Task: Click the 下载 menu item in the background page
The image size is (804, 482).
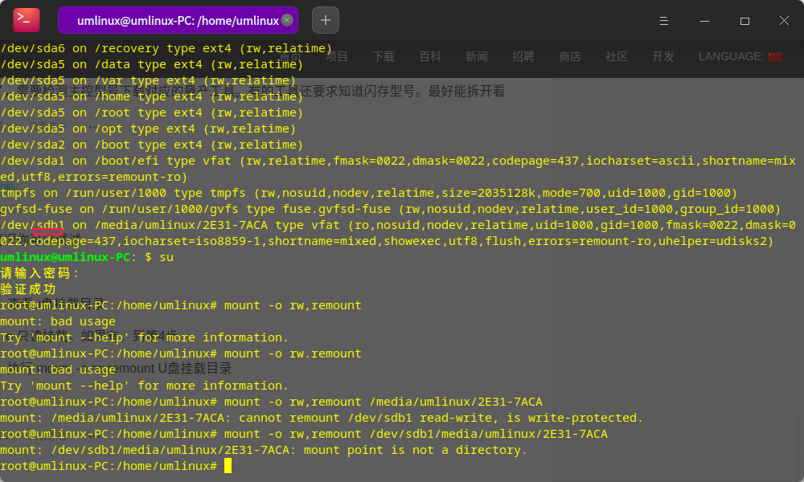Action: 384,56
